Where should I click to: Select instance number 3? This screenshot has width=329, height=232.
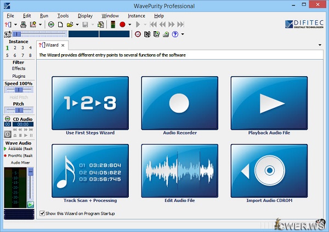pyautogui.click(x=22, y=48)
